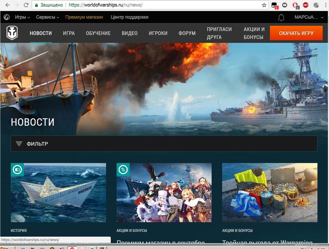Open notifications with the bell icon

click(x=281, y=17)
